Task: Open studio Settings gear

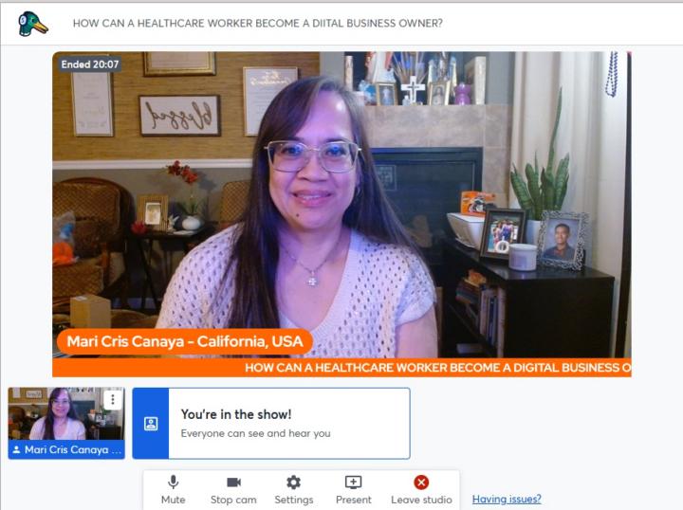Action: click(293, 490)
